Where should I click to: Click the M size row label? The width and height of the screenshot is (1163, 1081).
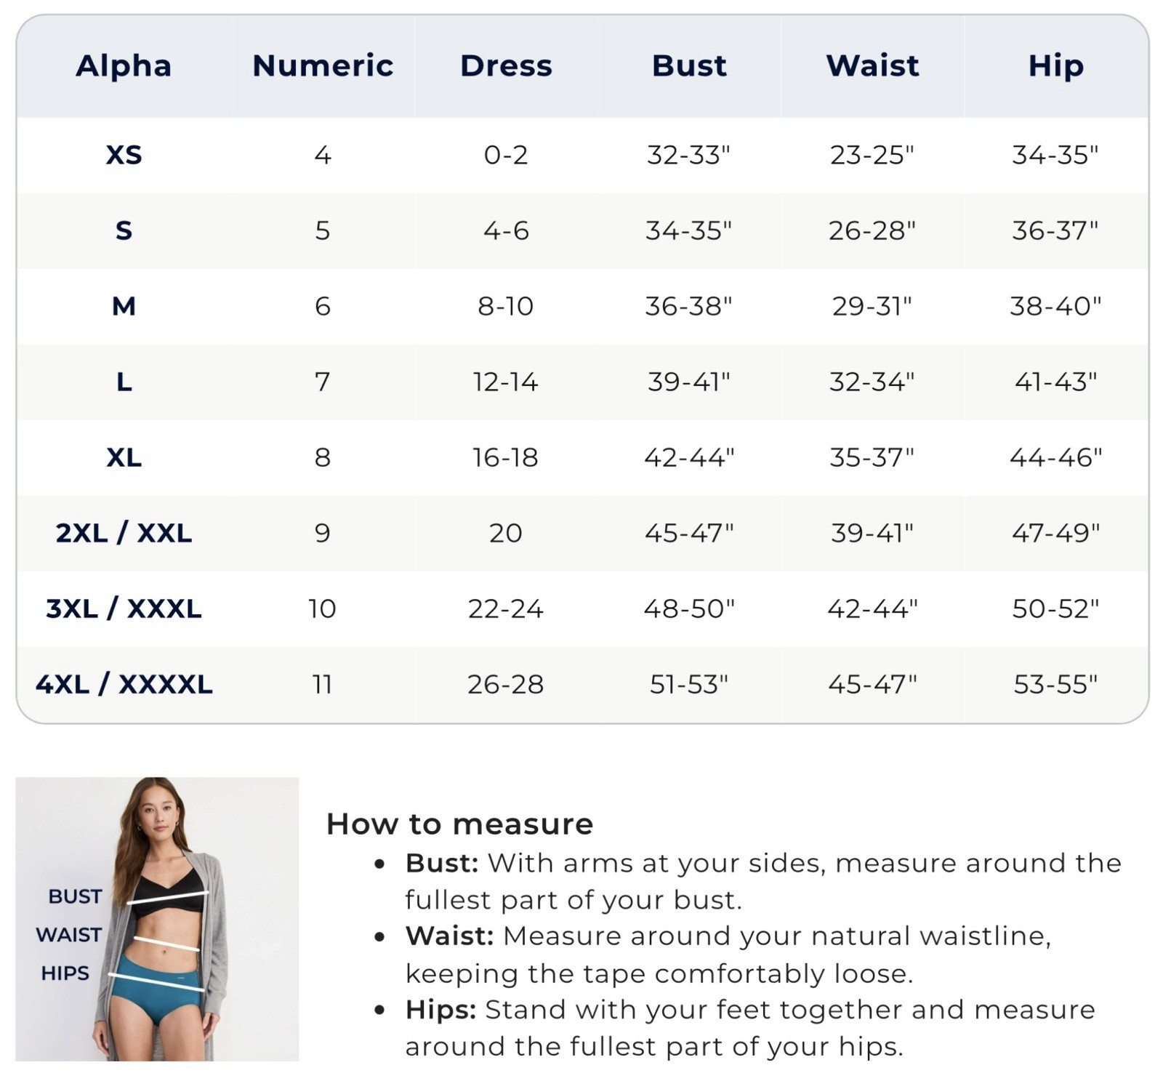pyautogui.click(x=124, y=306)
